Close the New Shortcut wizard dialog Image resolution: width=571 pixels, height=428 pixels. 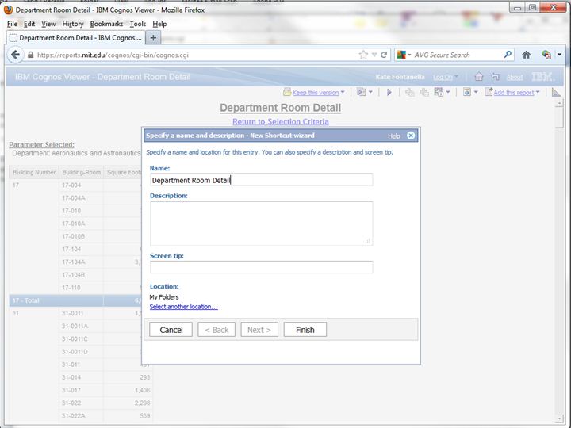pos(411,136)
